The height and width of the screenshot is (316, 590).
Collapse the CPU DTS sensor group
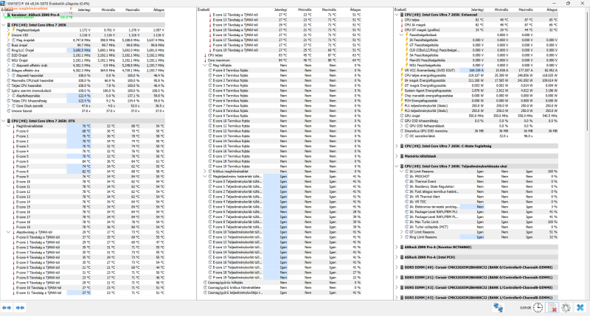tap(4, 121)
